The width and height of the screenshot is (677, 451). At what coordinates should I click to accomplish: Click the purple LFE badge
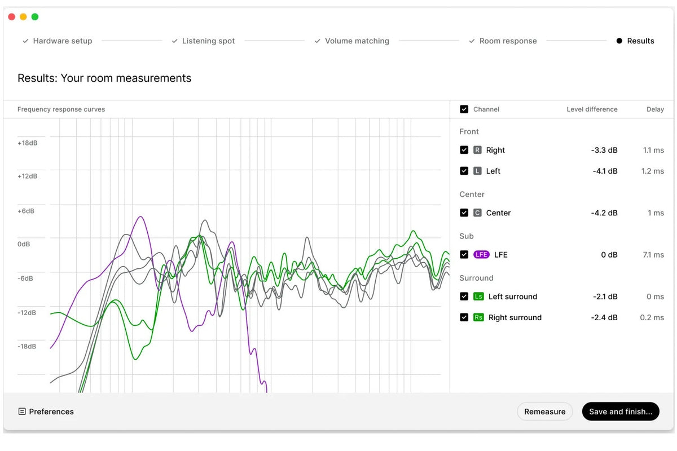[481, 255]
